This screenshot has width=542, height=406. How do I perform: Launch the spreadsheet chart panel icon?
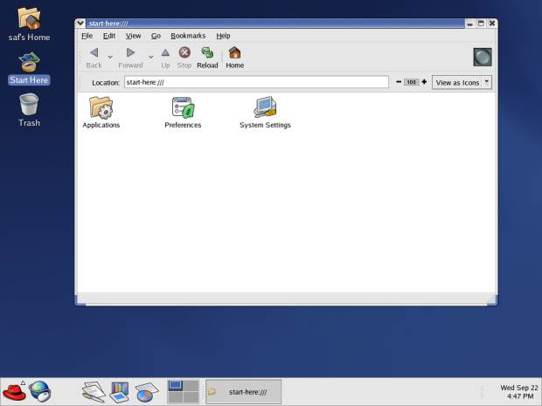pos(147,392)
